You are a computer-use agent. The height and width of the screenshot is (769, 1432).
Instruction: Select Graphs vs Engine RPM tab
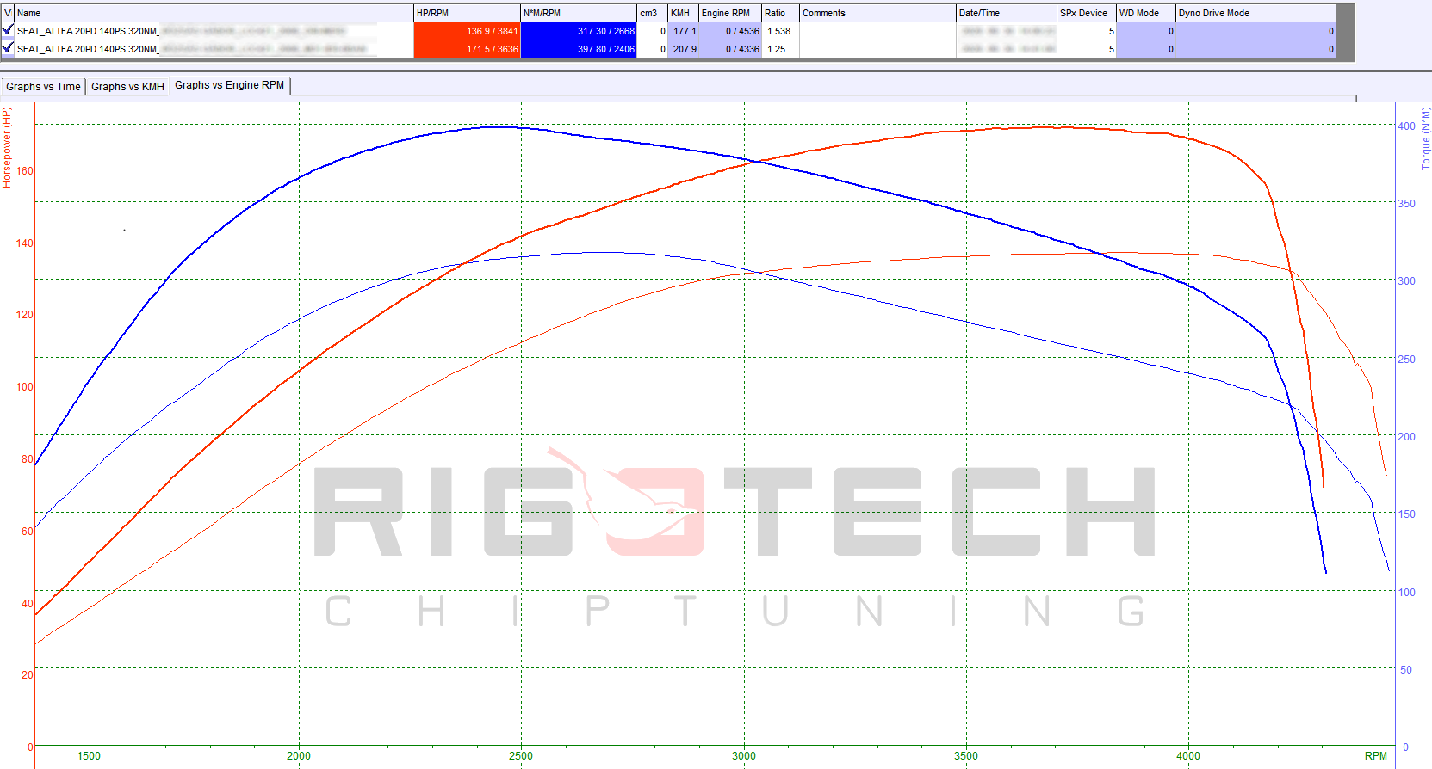click(x=229, y=85)
